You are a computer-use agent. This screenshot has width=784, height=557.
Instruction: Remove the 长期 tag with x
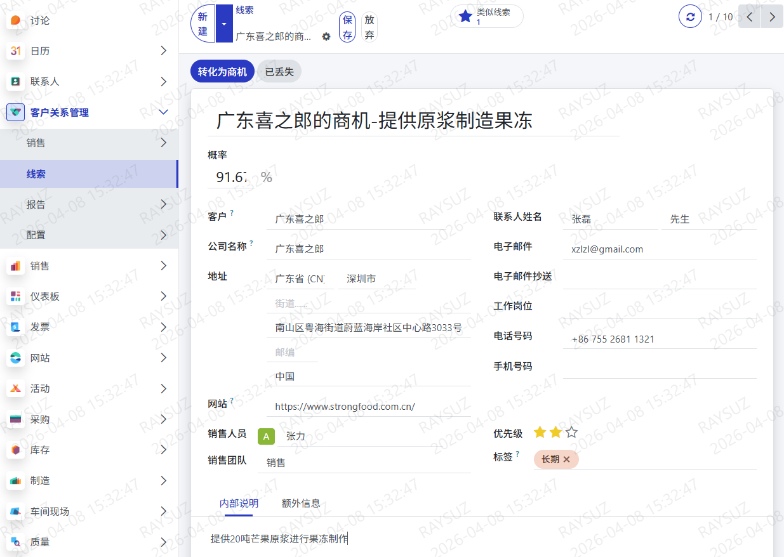(x=567, y=459)
